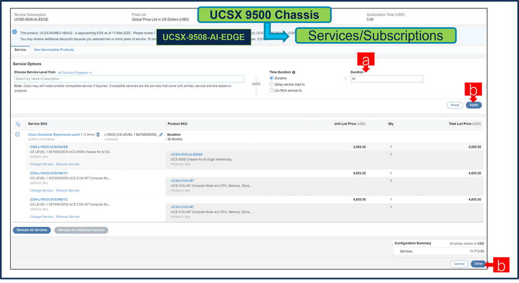
Task: Click Change Service under CON-L1NCO-UCSX9AGE
Action: tap(41, 164)
